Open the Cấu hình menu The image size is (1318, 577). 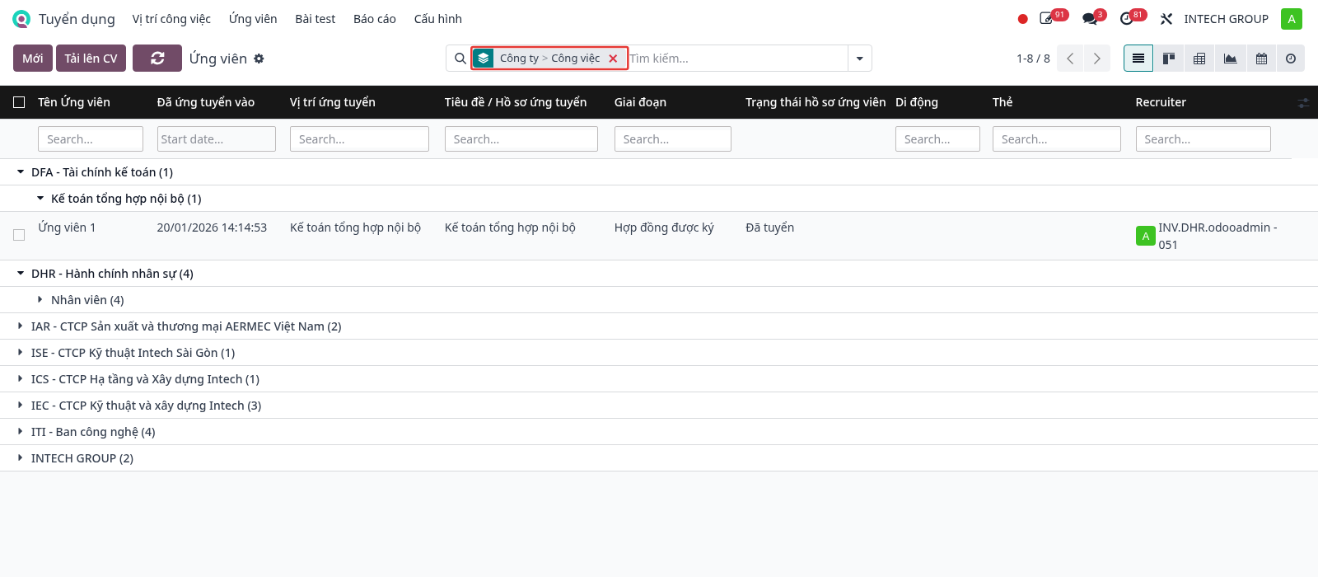pos(438,19)
